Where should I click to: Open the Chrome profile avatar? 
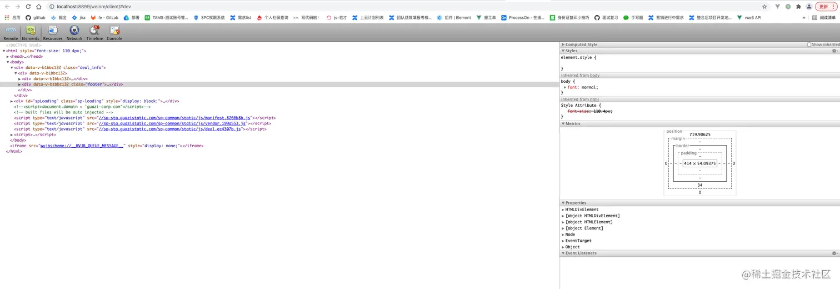tap(809, 7)
